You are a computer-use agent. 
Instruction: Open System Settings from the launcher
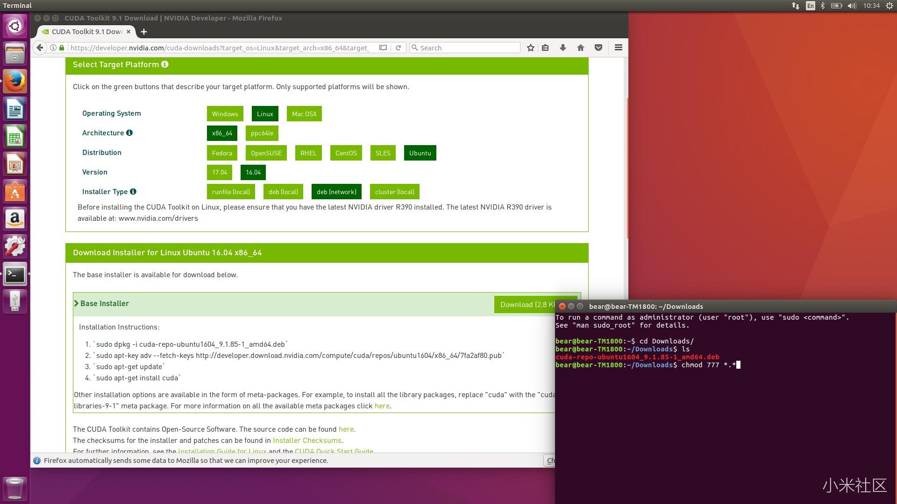click(x=15, y=246)
